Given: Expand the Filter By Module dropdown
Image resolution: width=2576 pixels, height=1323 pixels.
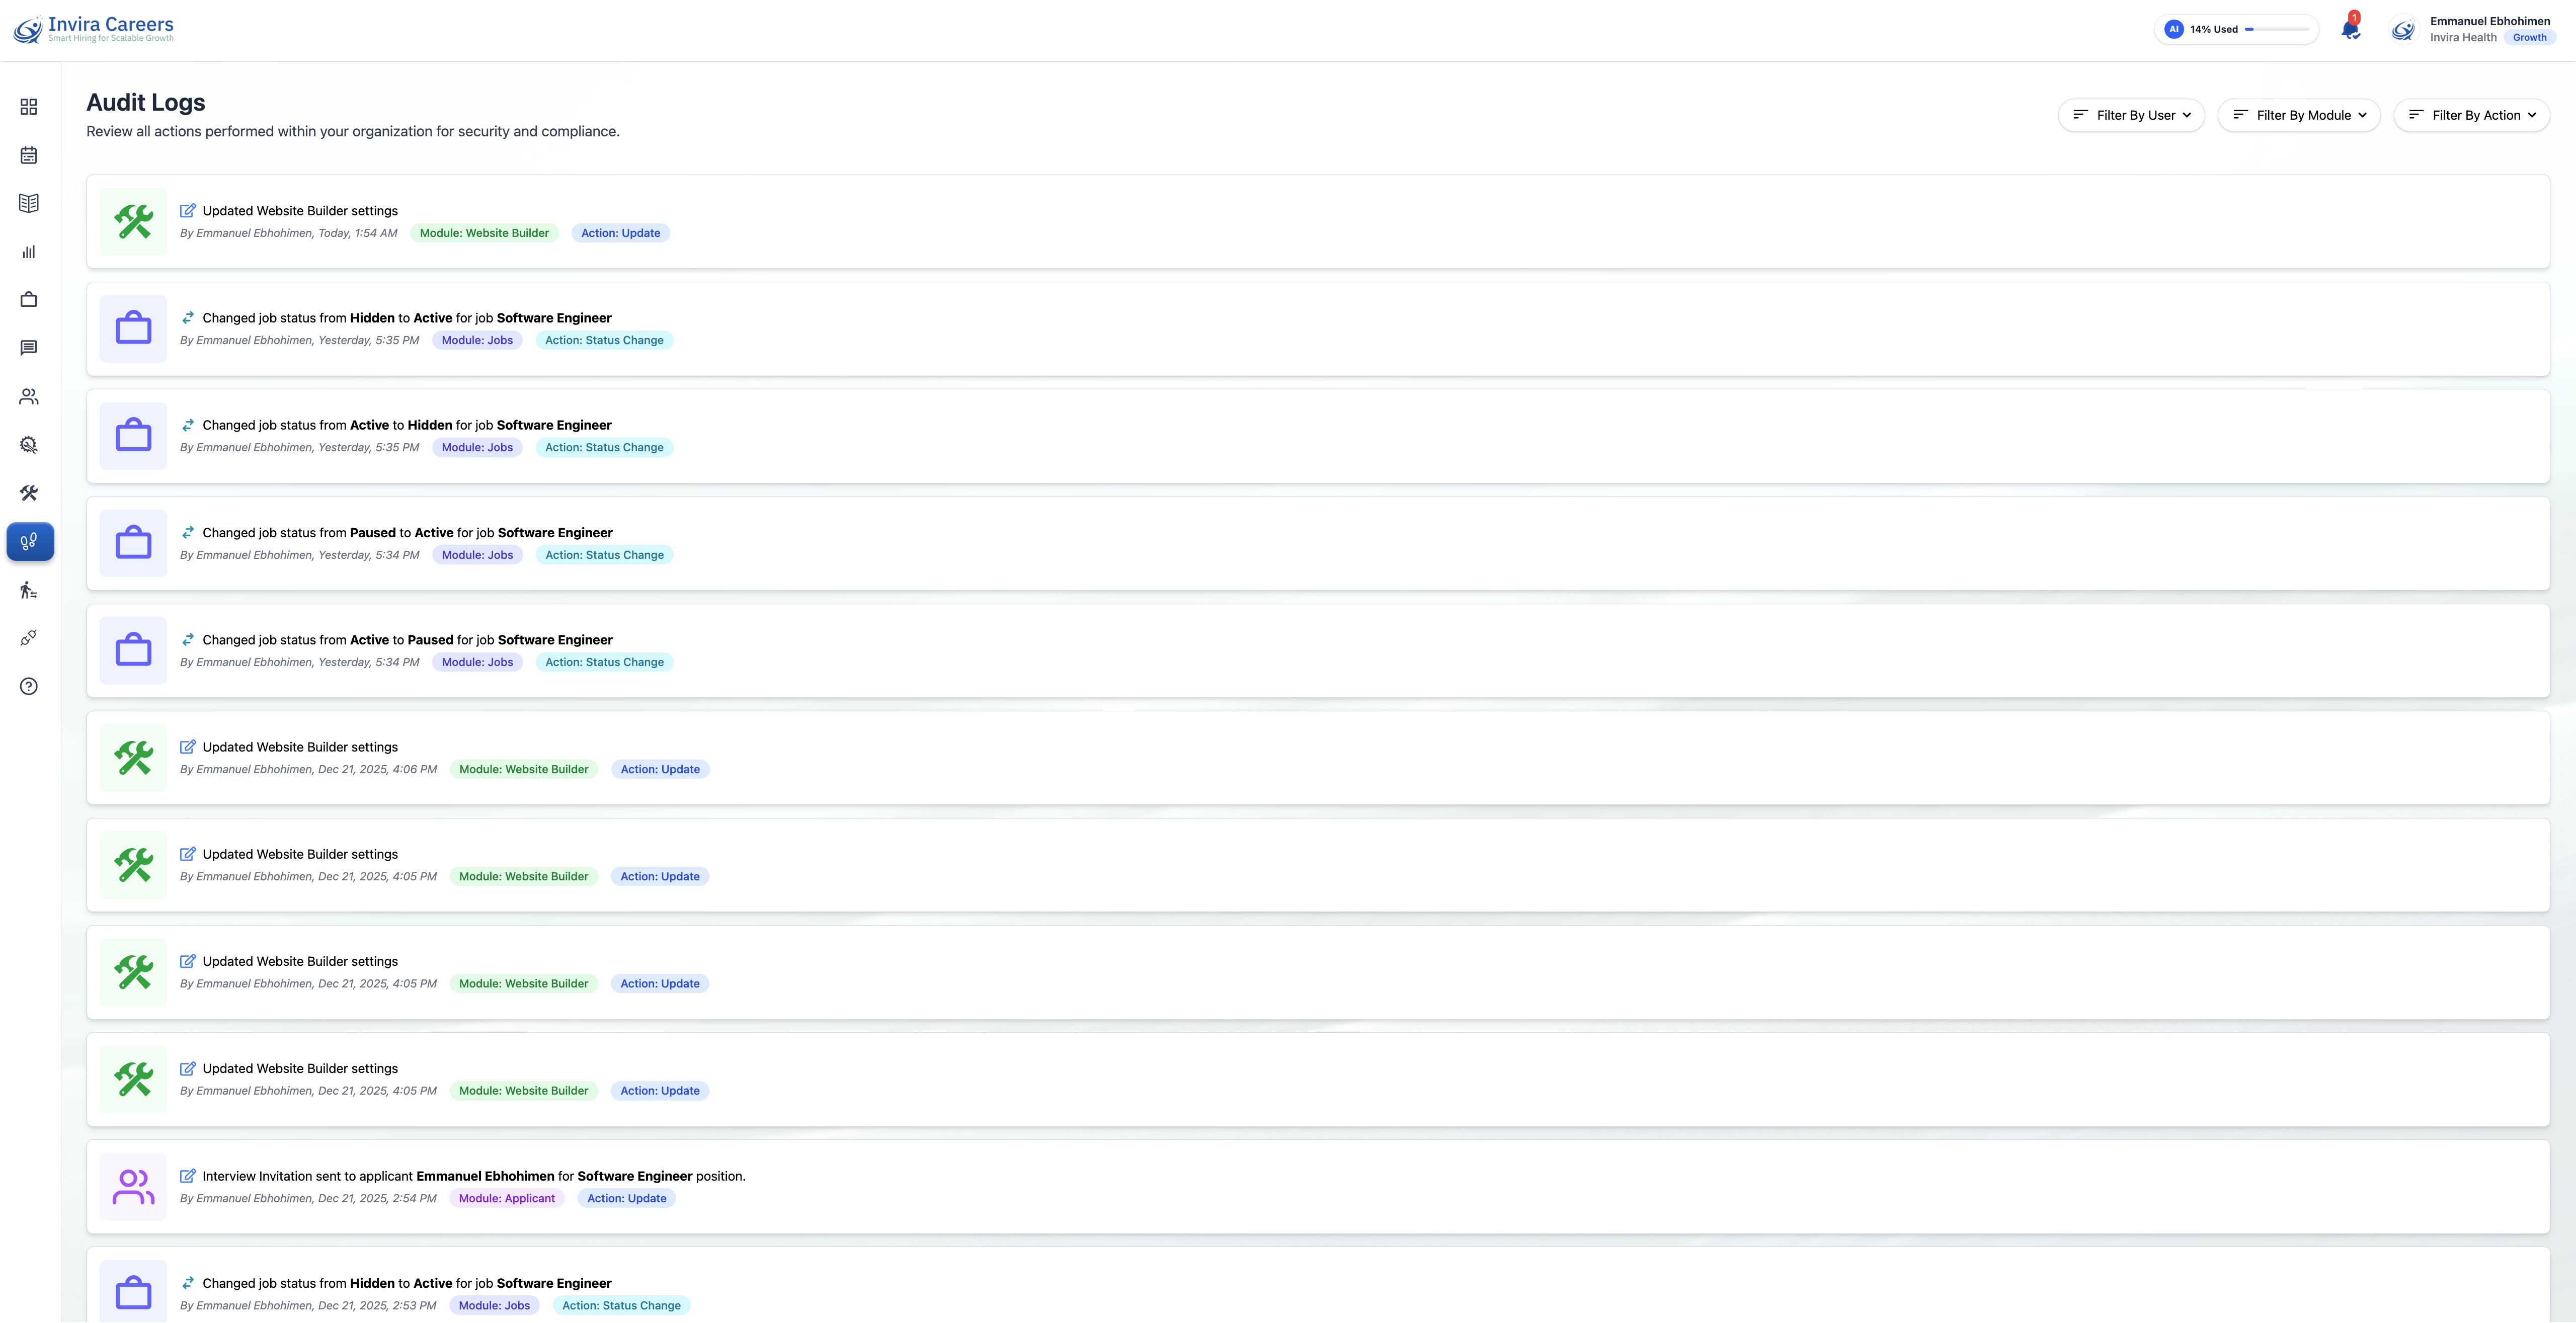Looking at the screenshot, I should [x=2298, y=115].
